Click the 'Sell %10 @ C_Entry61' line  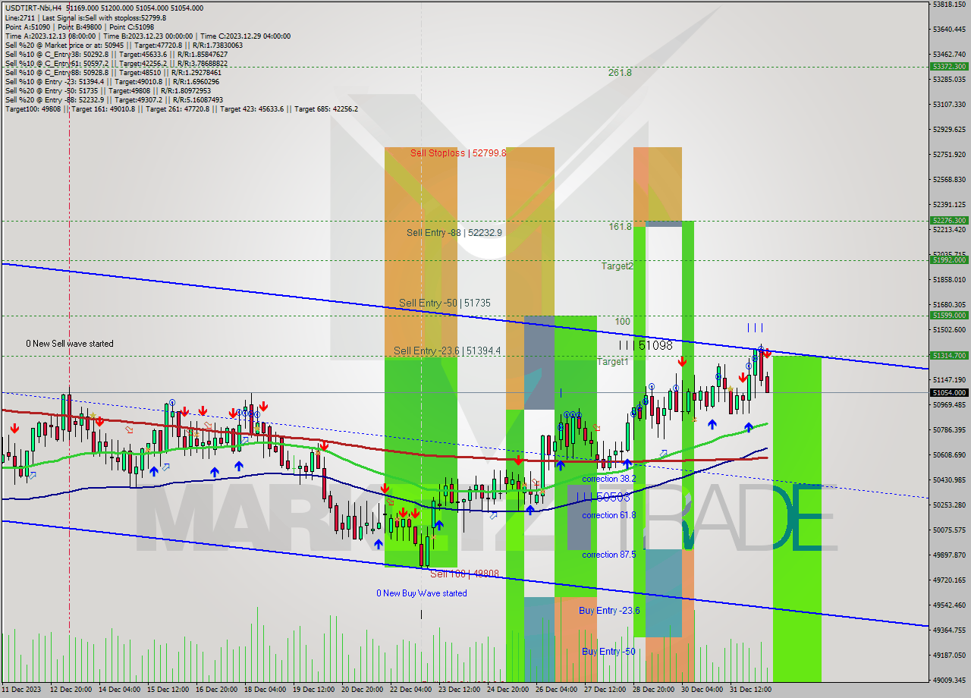115,63
